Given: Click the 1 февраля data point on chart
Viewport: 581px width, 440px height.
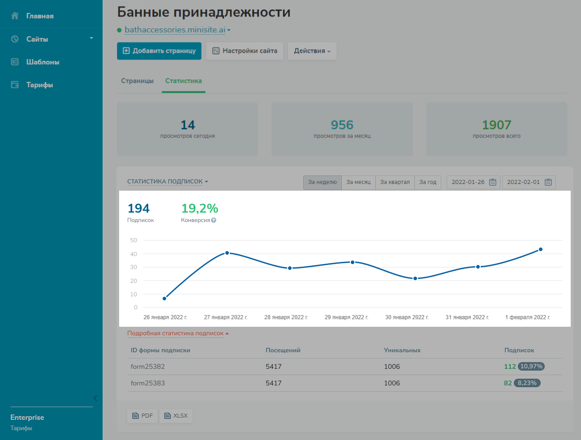Looking at the screenshot, I should (541, 249).
